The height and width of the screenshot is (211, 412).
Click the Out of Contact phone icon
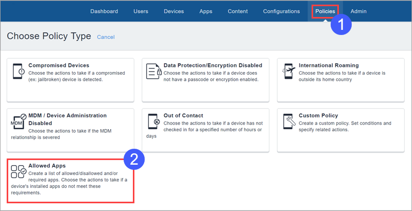pyautogui.click(x=153, y=122)
